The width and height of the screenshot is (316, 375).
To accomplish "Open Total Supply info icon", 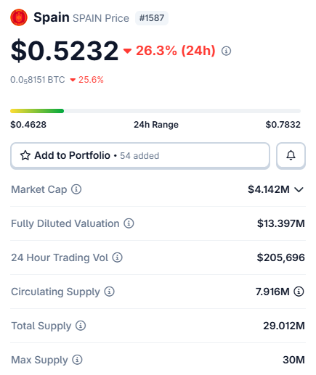I will pyautogui.click(x=81, y=326).
